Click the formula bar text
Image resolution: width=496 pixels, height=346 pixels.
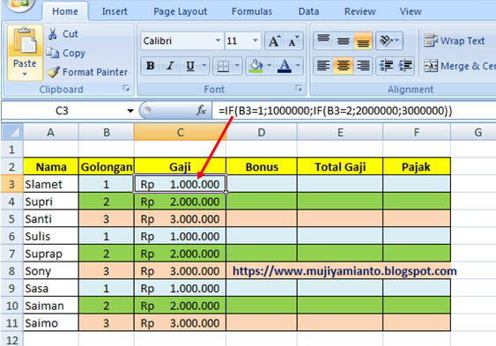click(x=336, y=111)
